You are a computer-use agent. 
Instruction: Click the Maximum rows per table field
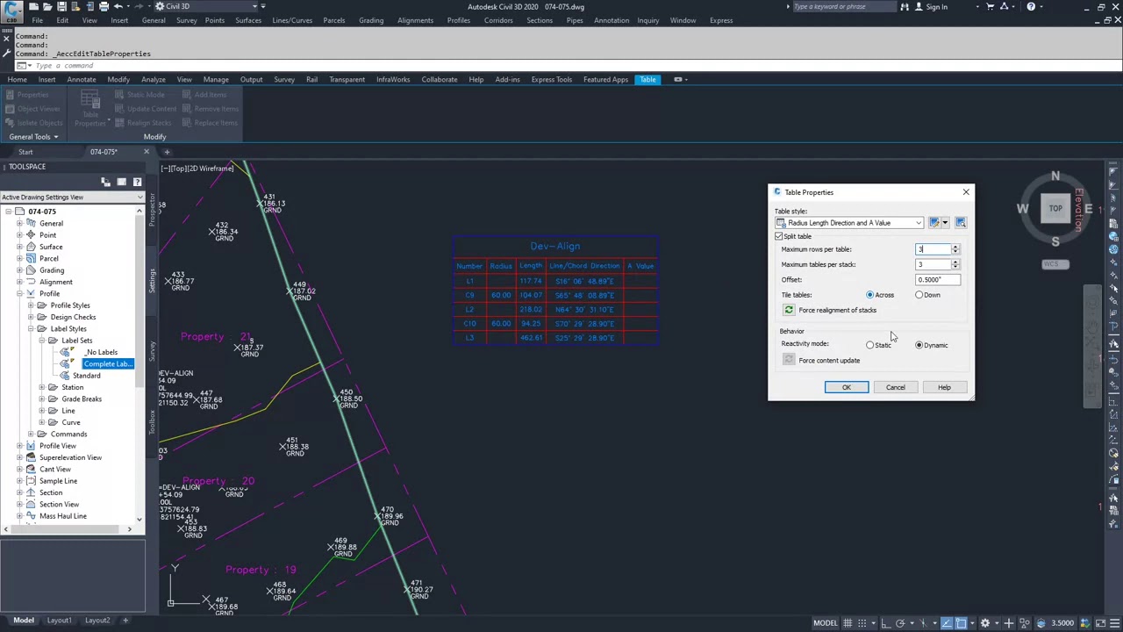[933, 249]
